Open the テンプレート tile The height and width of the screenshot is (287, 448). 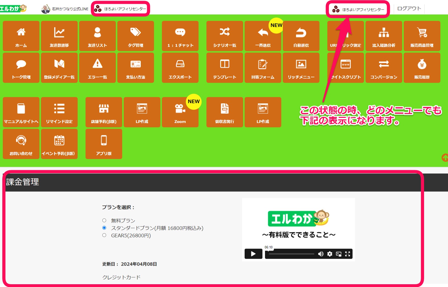pyautogui.click(x=225, y=68)
